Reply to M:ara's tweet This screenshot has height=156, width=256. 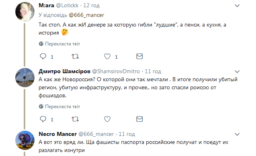point(43,57)
